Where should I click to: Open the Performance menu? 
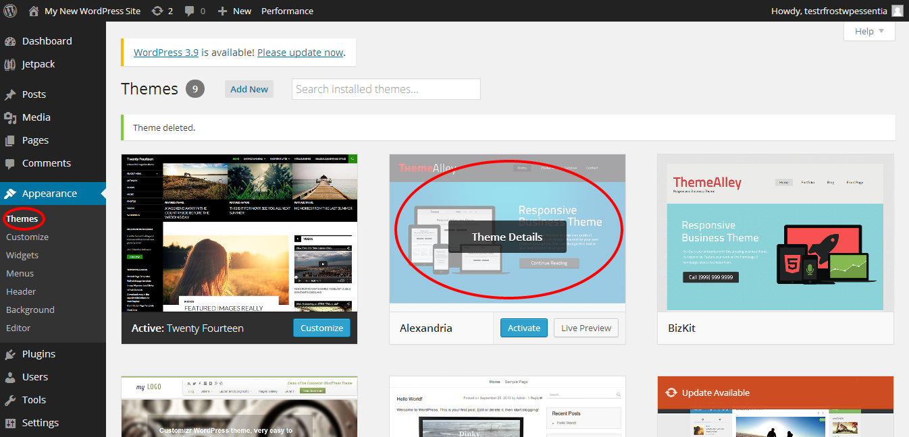click(x=287, y=10)
